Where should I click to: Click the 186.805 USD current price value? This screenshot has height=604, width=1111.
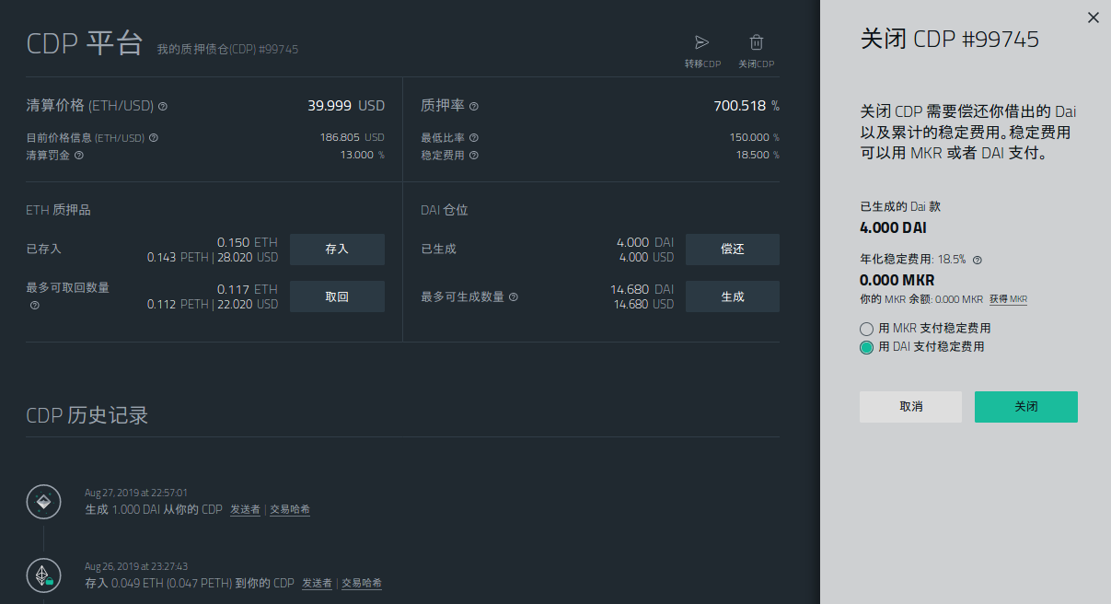tap(353, 138)
